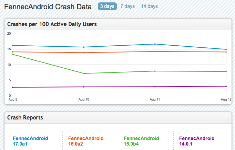Open FennecAndroid 15.0b4 crash reports link
The width and height of the screenshot is (235, 150).
click(141, 141)
